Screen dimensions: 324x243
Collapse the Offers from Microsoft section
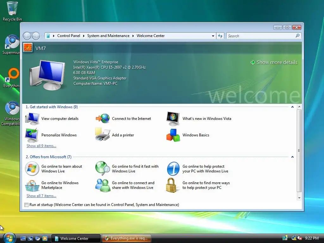[x=292, y=157]
